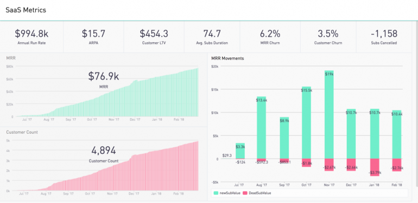Click the $76.9k MRR value
418x203 pixels.
pyautogui.click(x=104, y=76)
